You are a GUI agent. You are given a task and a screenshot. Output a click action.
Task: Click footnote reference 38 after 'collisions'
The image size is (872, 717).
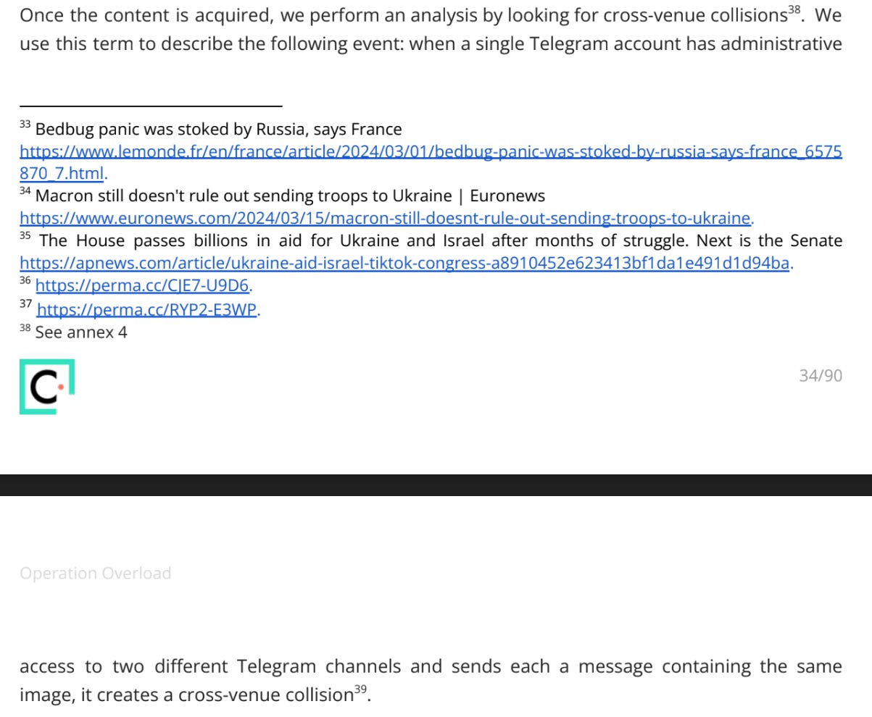[x=794, y=9]
